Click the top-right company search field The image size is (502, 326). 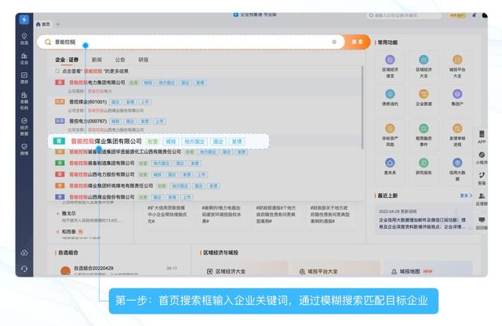[x=404, y=16]
